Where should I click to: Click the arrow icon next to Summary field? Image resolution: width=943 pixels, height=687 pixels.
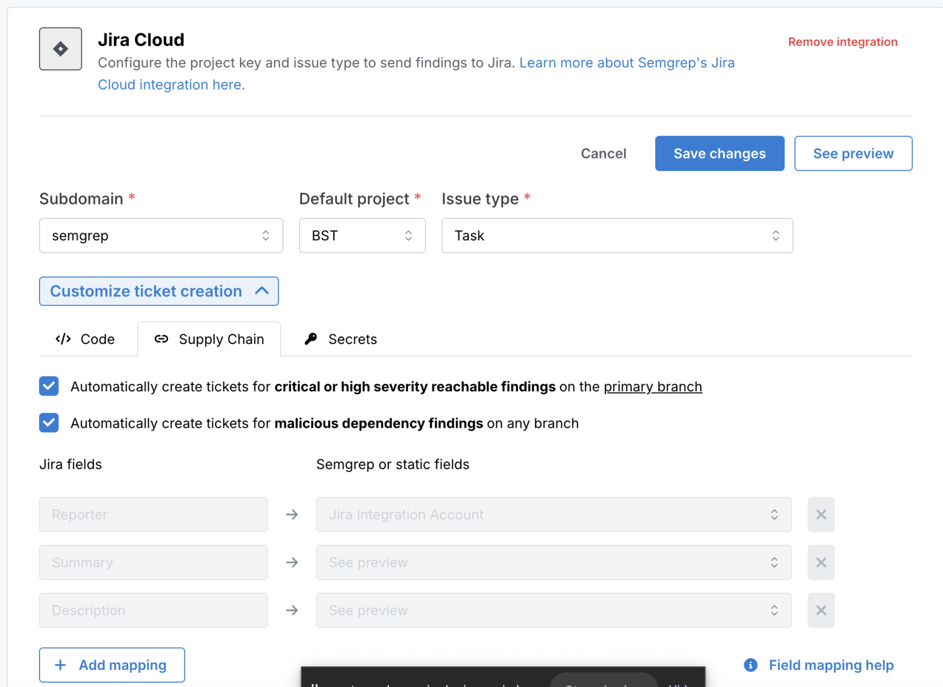coord(292,563)
